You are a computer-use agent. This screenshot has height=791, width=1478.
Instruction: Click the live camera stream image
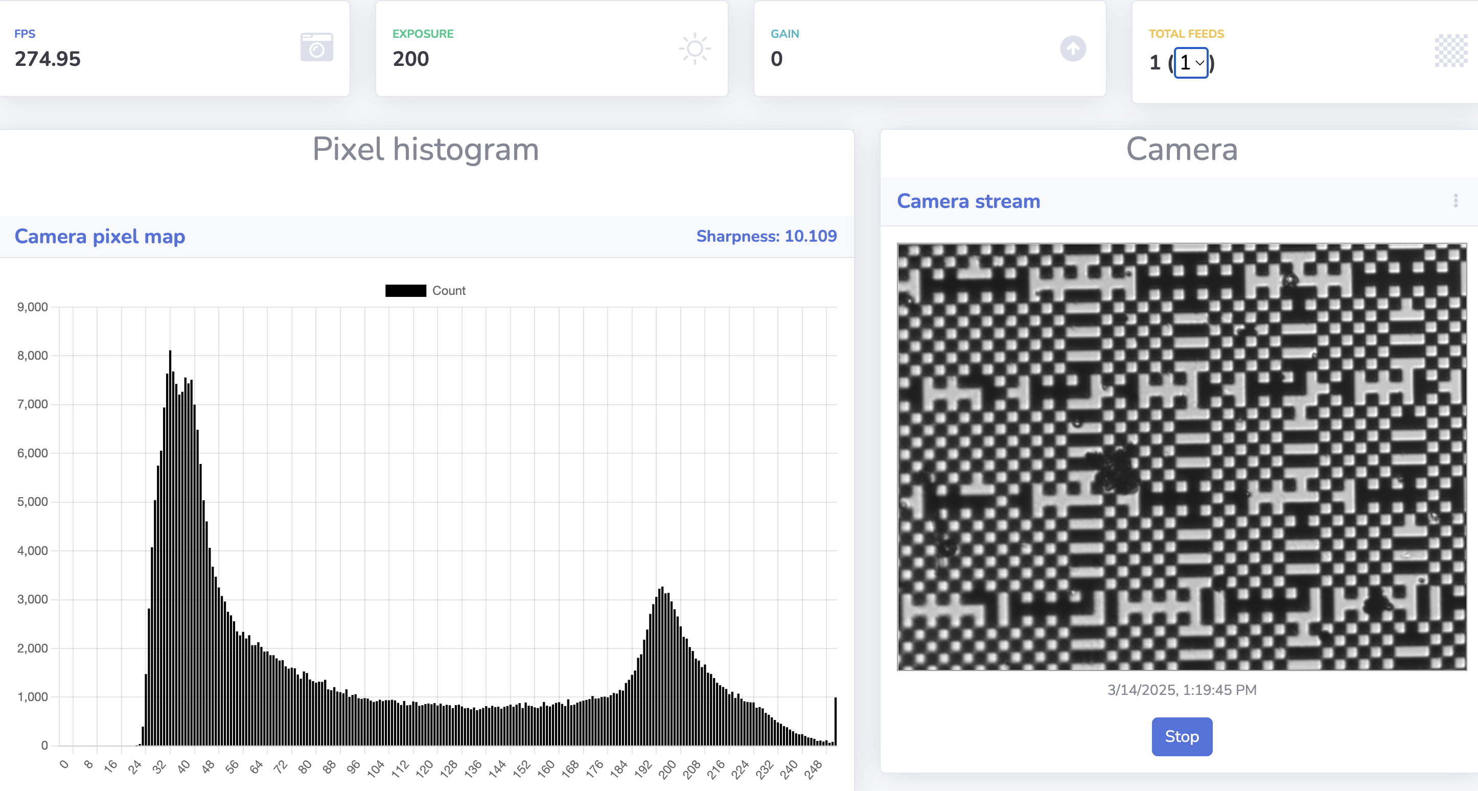(1182, 457)
